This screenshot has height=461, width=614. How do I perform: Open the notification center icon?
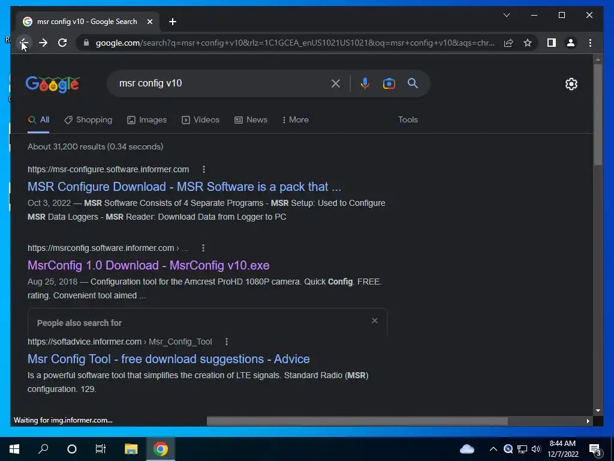pos(595,450)
